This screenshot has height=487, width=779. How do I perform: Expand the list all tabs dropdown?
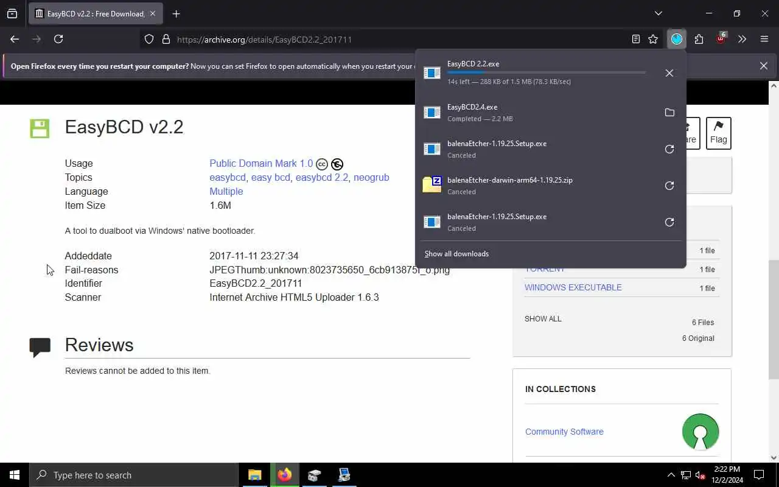[x=658, y=13]
